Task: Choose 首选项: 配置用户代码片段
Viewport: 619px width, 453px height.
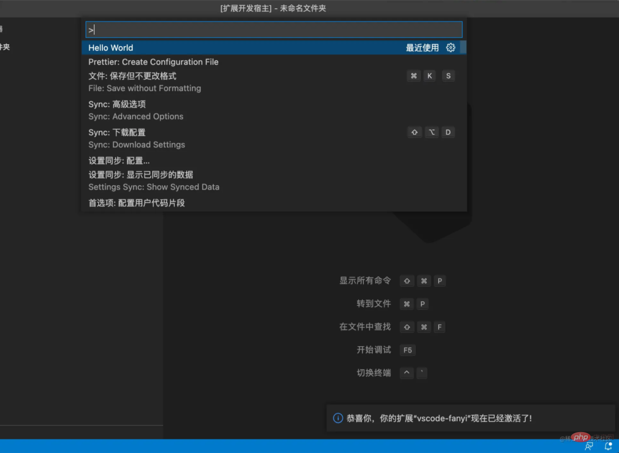Action: coord(137,203)
